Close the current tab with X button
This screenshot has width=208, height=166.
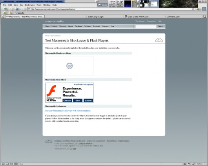[205, 16]
